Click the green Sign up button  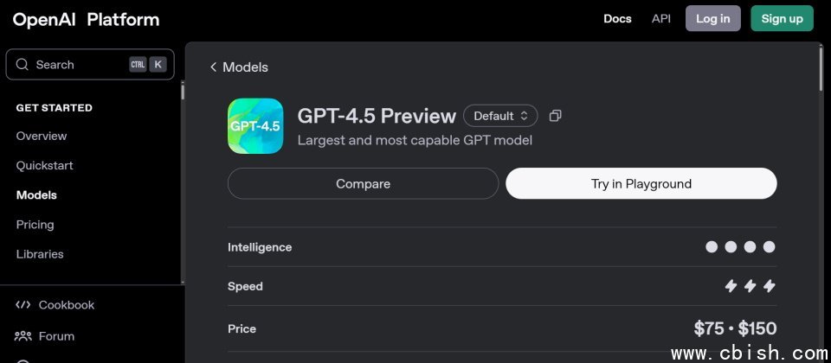click(x=782, y=18)
